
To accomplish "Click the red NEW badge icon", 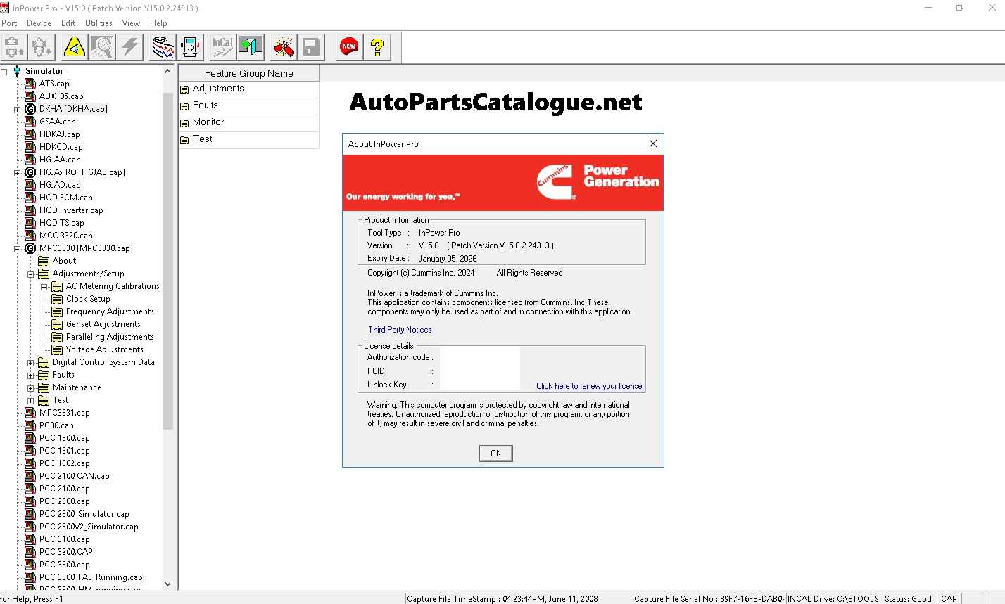I will click(349, 47).
